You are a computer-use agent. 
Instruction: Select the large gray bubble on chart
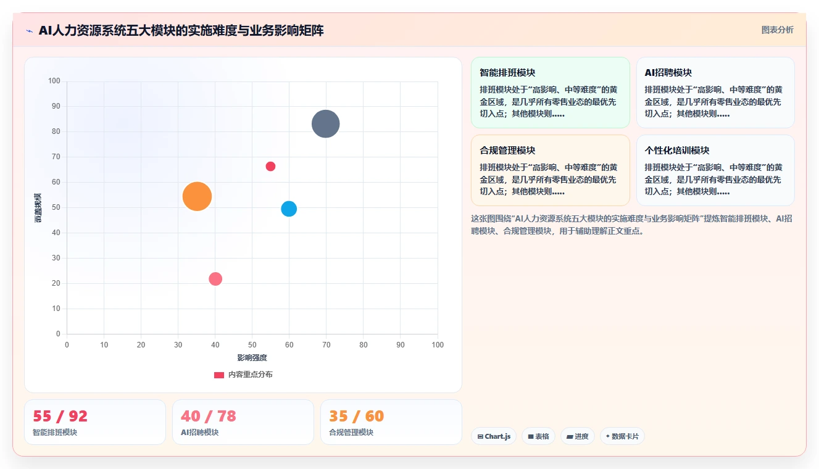(325, 123)
